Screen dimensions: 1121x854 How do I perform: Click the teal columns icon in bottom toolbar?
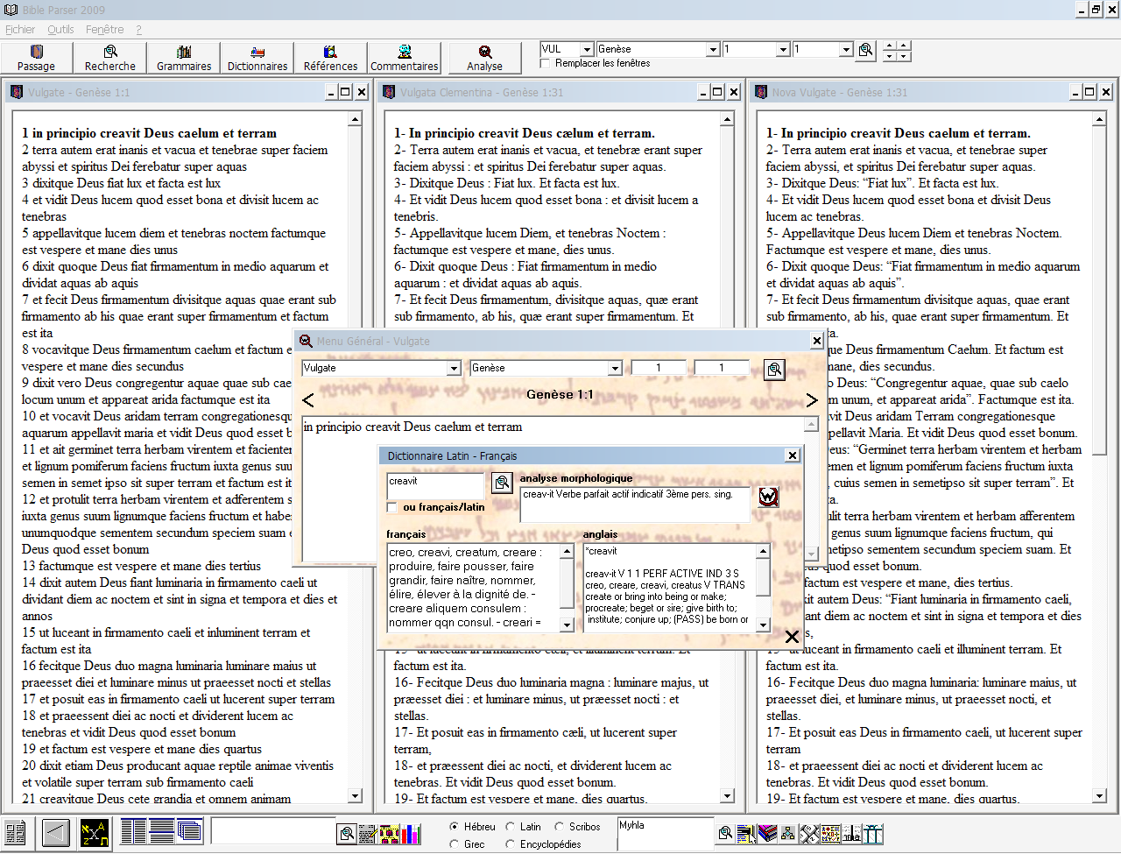click(x=873, y=833)
